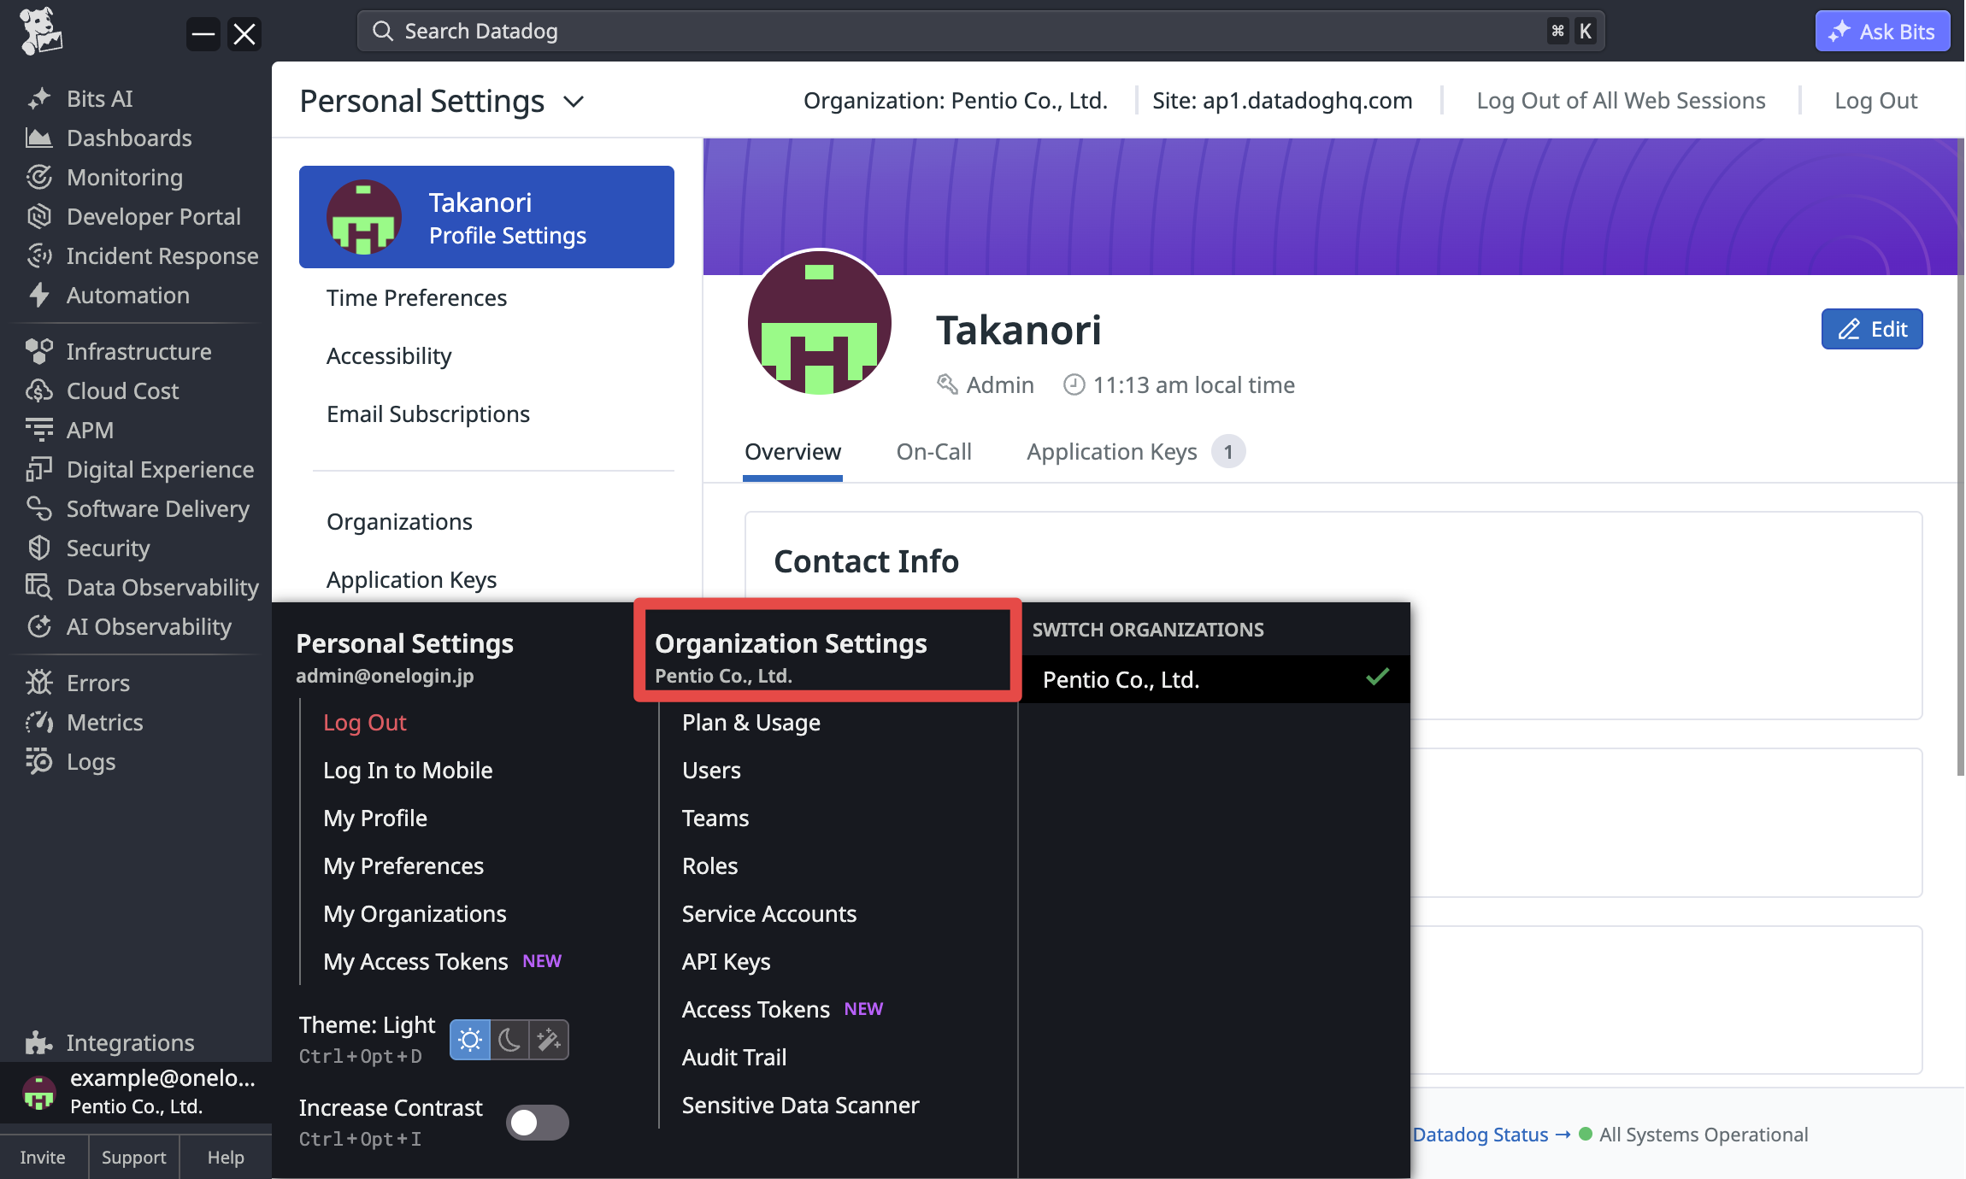Open Integrations puzzle icon
Viewport: 1966px width, 1179px height.
click(x=38, y=1042)
